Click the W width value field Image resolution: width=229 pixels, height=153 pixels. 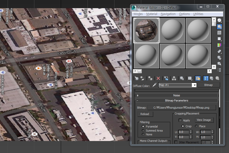click(206, 132)
